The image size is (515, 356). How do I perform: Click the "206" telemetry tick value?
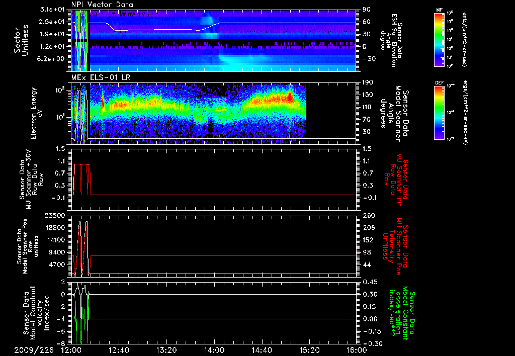pos(368,228)
